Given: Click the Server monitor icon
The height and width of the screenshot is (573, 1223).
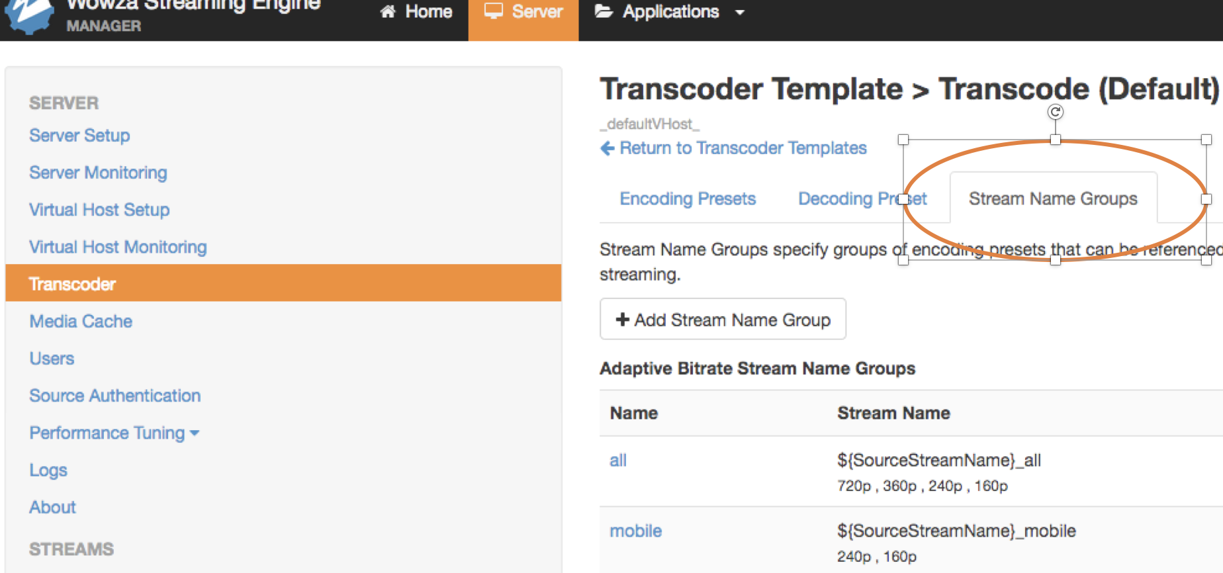Looking at the screenshot, I should (x=494, y=11).
